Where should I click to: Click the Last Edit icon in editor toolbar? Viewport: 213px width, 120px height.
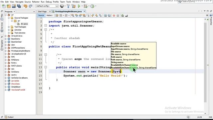coord(57,16)
